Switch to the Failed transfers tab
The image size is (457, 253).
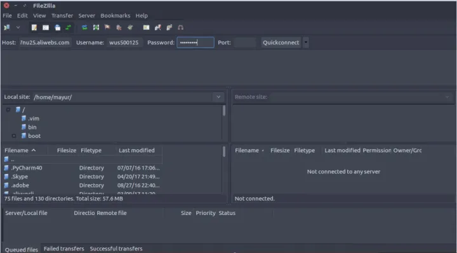[x=64, y=249]
